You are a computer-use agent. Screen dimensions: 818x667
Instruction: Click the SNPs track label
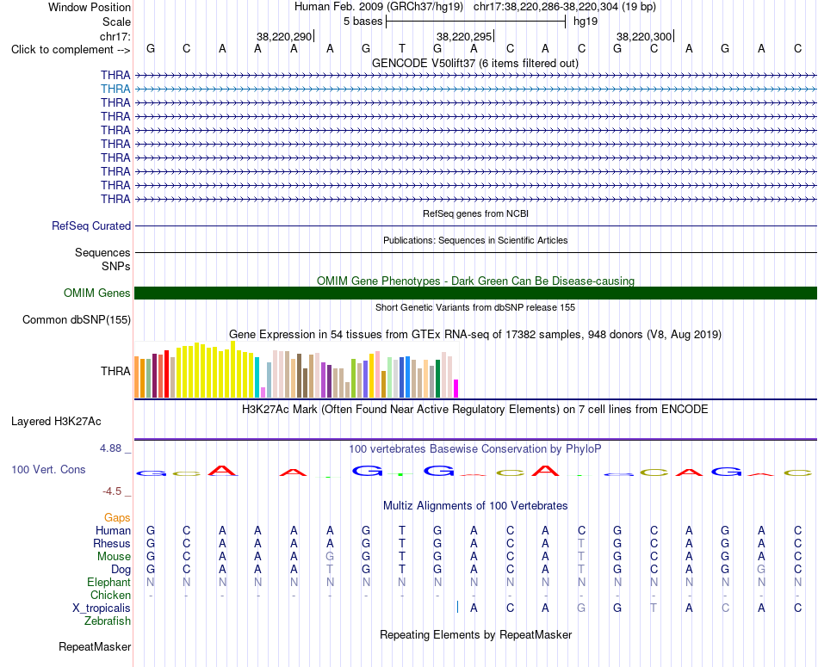[x=116, y=267]
